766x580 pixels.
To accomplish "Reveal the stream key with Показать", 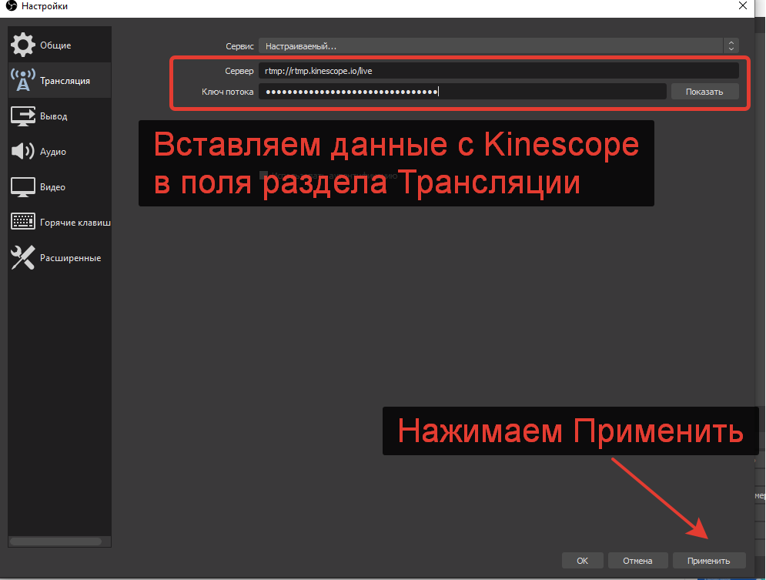I will 704,92.
